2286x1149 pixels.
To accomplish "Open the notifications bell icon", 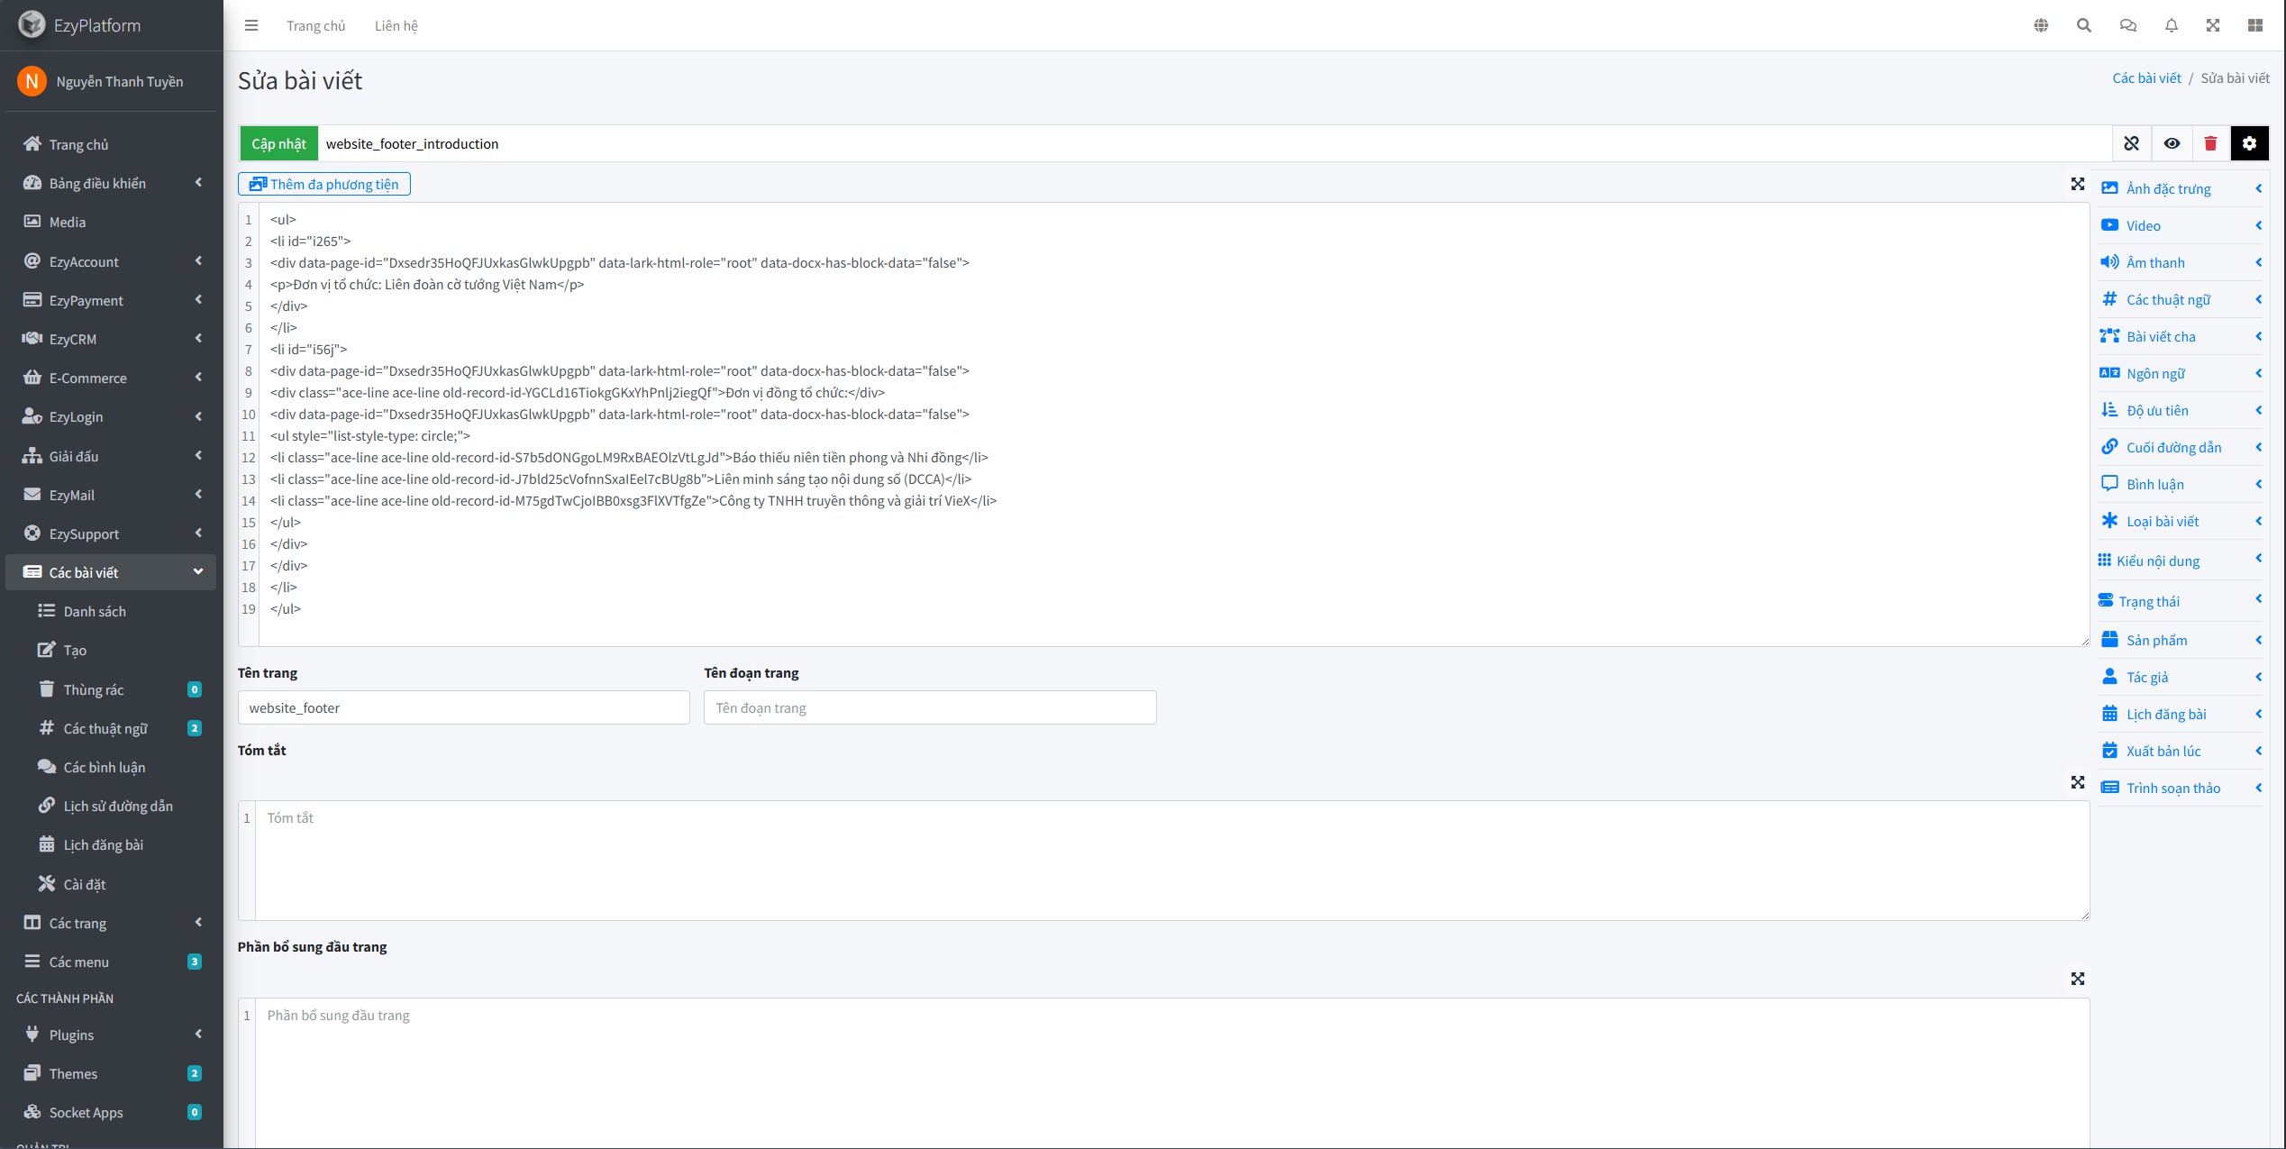I will point(2172,25).
